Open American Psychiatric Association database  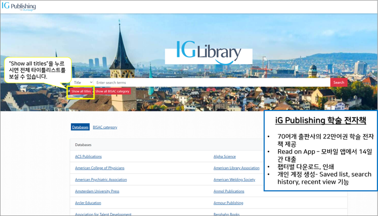pyautogui.click(x=101, y=179)
